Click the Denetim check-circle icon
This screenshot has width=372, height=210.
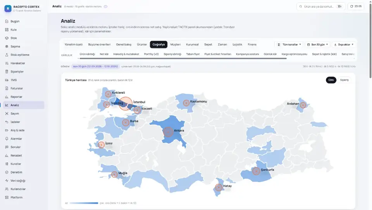pyautogui.click(x=7, y=172)
